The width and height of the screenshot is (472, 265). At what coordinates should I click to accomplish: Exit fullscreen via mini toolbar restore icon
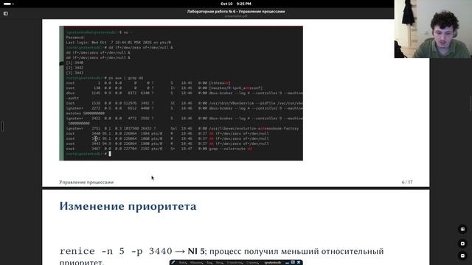[293, 263]
